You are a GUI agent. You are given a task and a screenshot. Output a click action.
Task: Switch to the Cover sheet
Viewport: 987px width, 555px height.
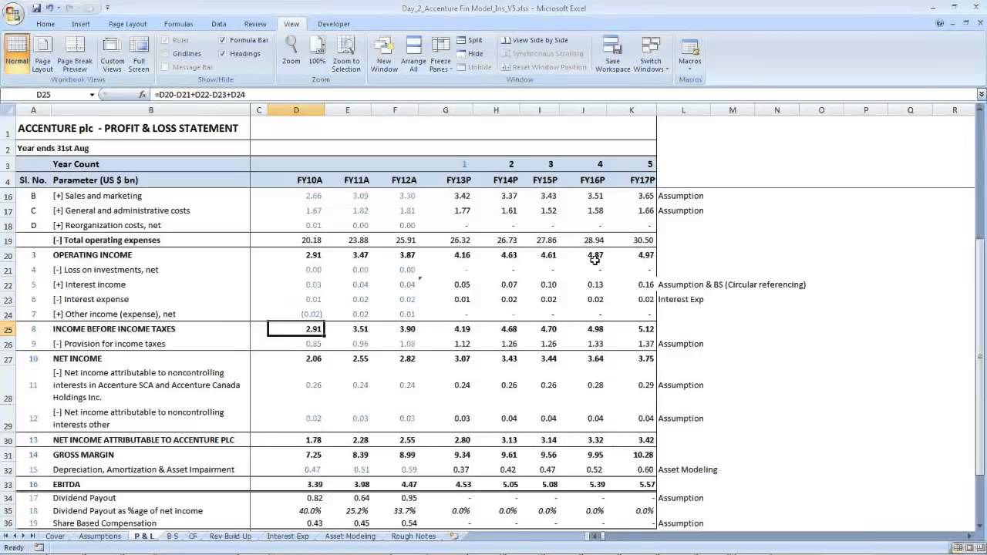pyautogui.click(x=55, y=536)
